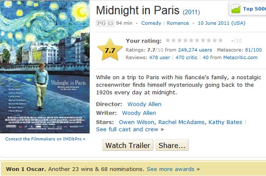Screen dimensions: 266x176
Task: Open the Metascore 81/100 link
Action: coord(253,50)
